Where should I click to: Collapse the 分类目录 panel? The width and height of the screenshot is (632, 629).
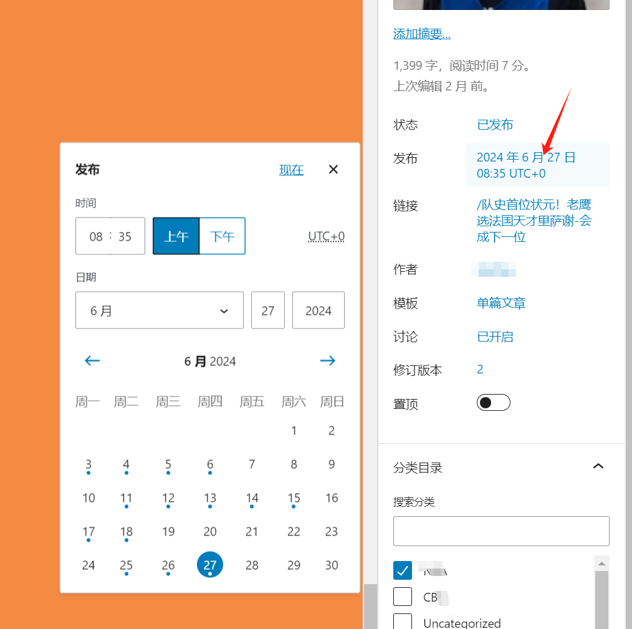598,466
